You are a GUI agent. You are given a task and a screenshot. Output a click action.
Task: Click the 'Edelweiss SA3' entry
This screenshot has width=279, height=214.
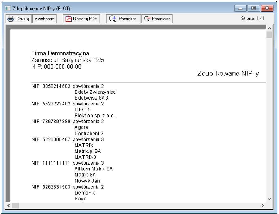point(91,98)
